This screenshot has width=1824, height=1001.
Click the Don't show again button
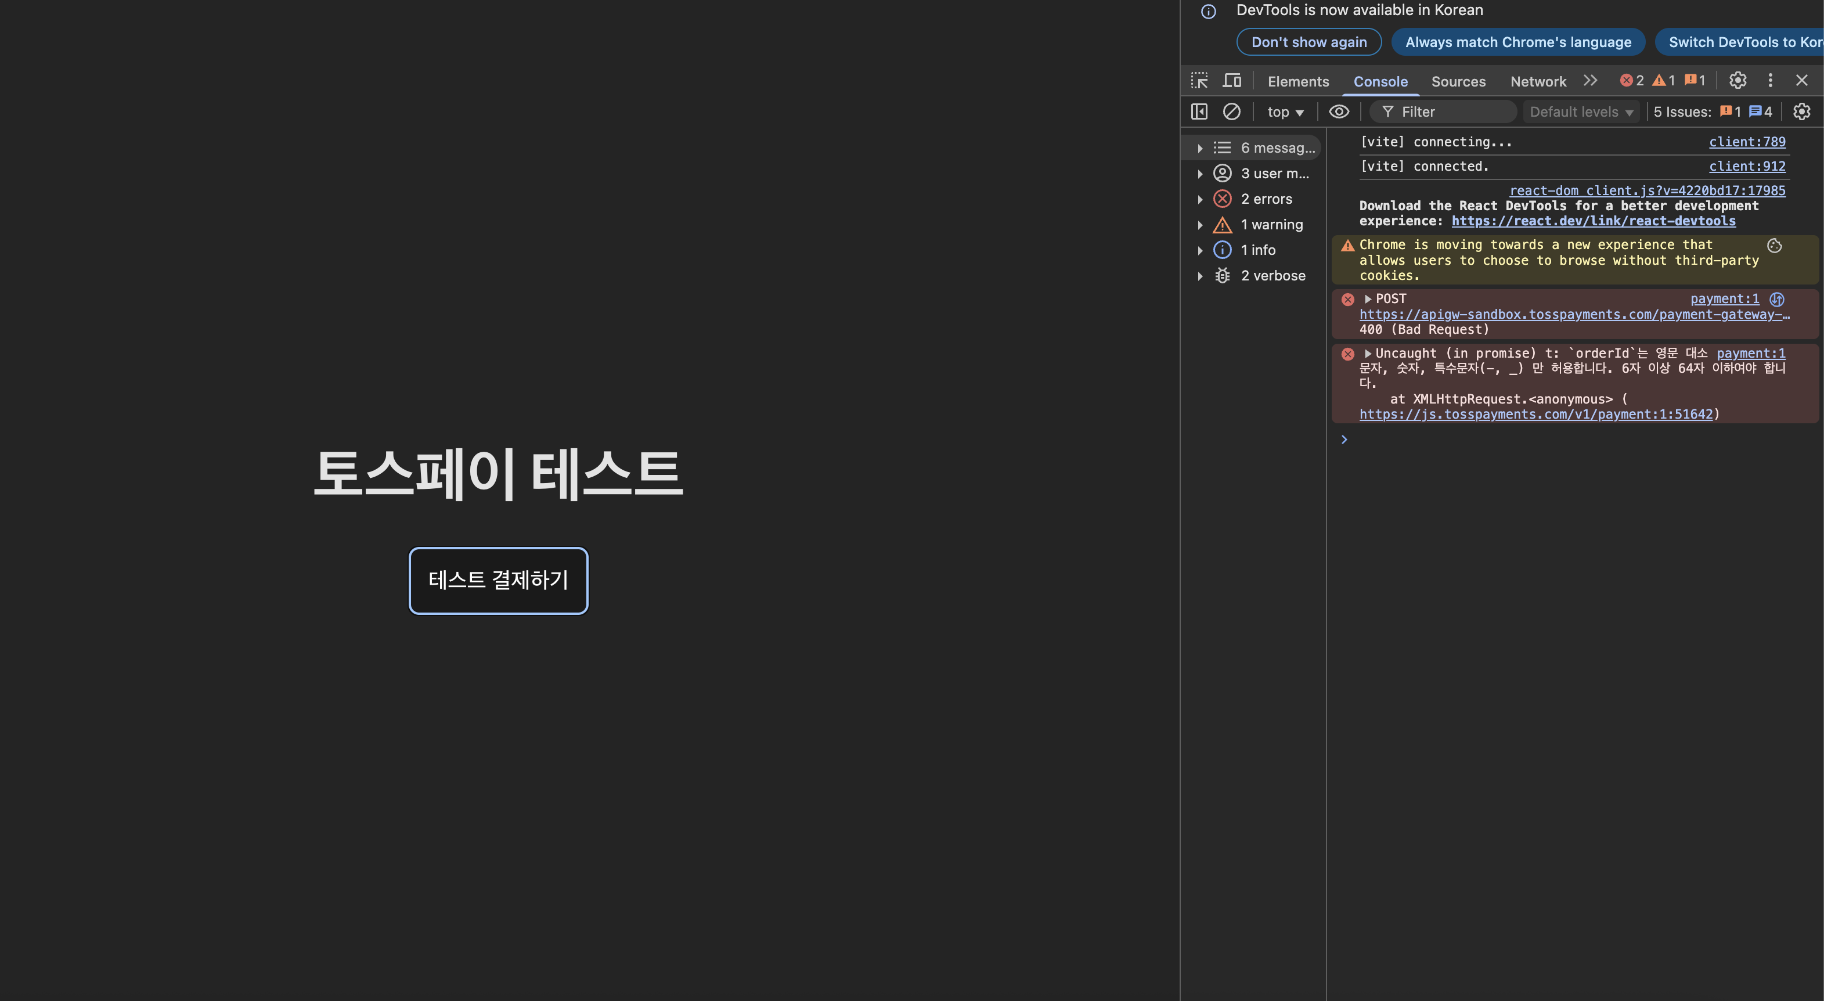pos(1308,42)
